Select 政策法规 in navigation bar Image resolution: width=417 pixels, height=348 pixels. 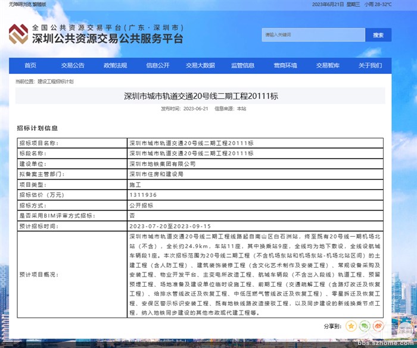tap(115, 65)
